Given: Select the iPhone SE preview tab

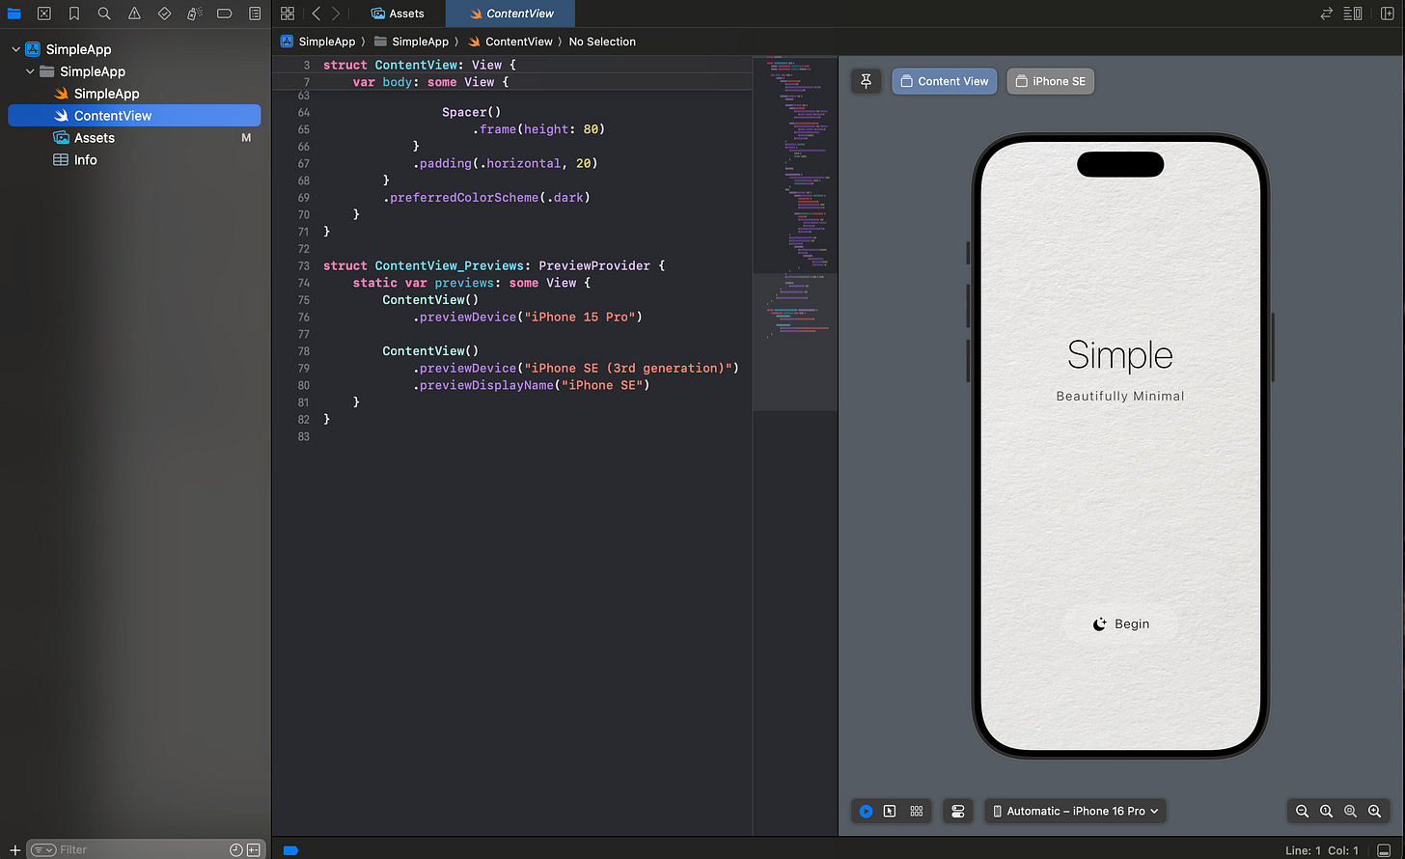Looking at the screenshot, I should pyautogui.click(x=1050, y=81).
